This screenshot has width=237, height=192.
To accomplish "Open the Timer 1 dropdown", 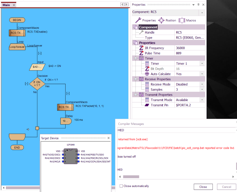I will (x=202, y=63).
